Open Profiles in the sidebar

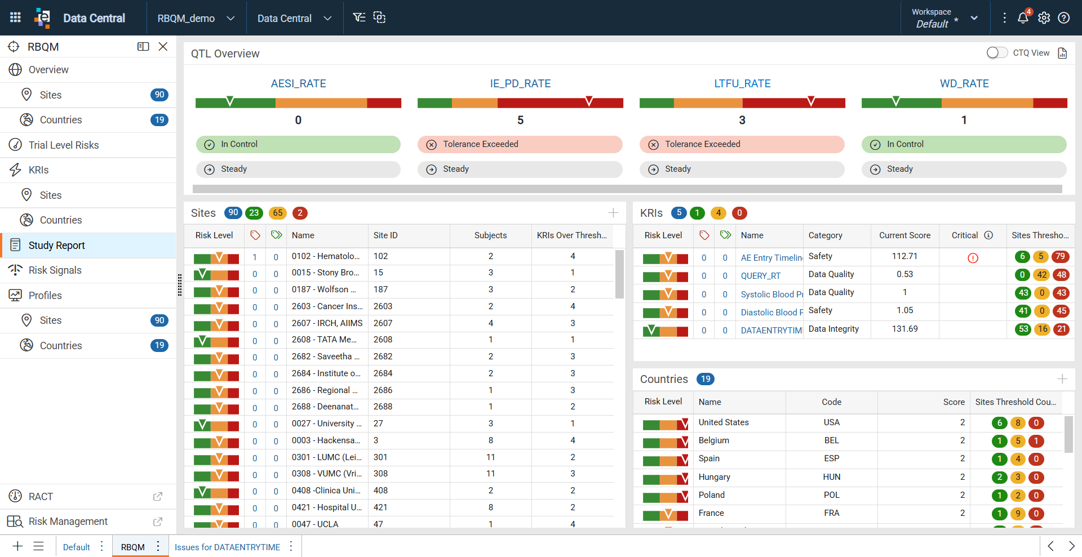tap(88, 295)
